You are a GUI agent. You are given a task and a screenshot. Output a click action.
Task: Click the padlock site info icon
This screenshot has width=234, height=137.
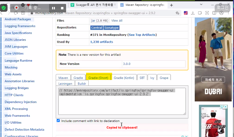tap(32, 13)
